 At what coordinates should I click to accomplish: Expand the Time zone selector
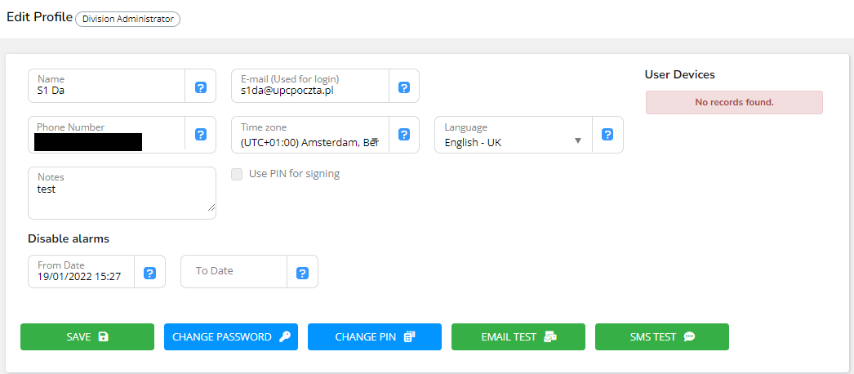click(x=310, y=141)
